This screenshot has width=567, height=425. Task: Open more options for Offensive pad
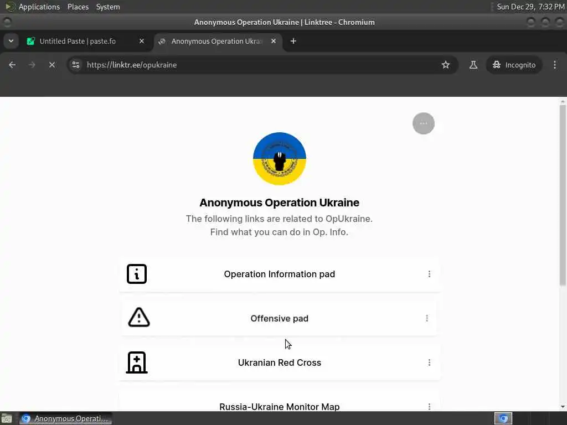click(x=427, y=318)
